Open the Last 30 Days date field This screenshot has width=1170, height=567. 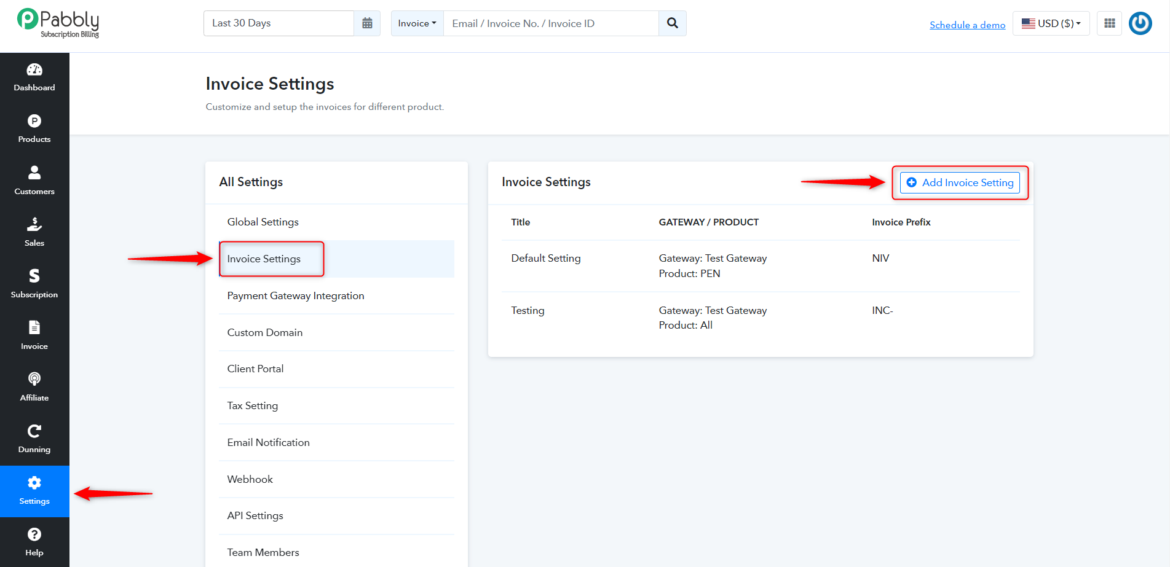(279, 23)
